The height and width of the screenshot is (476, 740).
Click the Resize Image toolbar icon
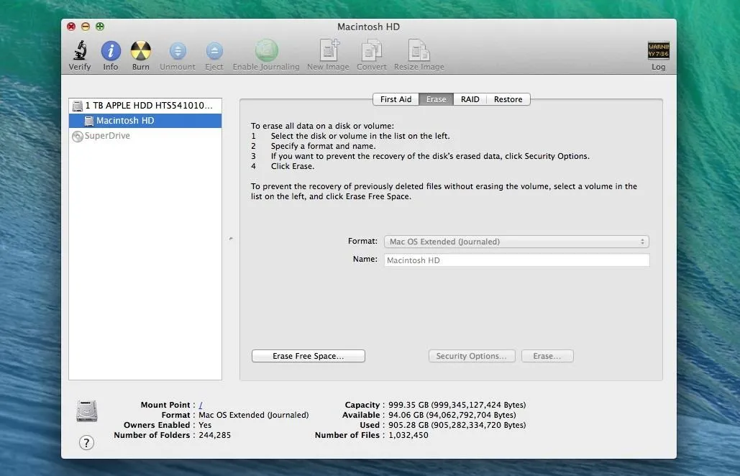[x=419, y=50]
